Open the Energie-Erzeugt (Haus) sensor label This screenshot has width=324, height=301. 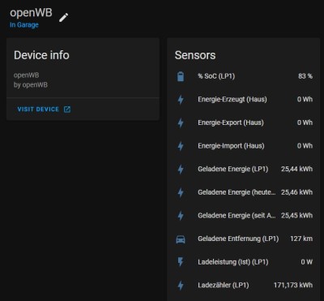232,99
